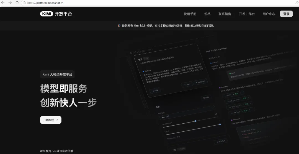Reload the page using refresh icon

tap(17, 3)
